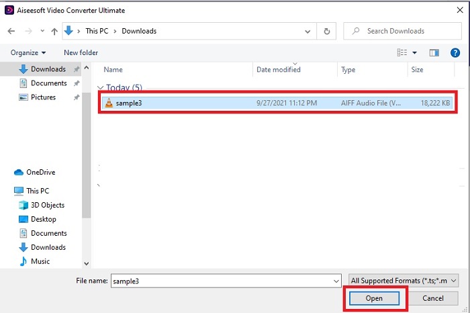Screen dimensions: 470x313
Task: Click the Back navigation arrow
Action: [11, 31]
